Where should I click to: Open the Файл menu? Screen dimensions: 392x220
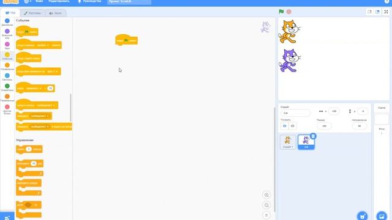coord(39,1)
